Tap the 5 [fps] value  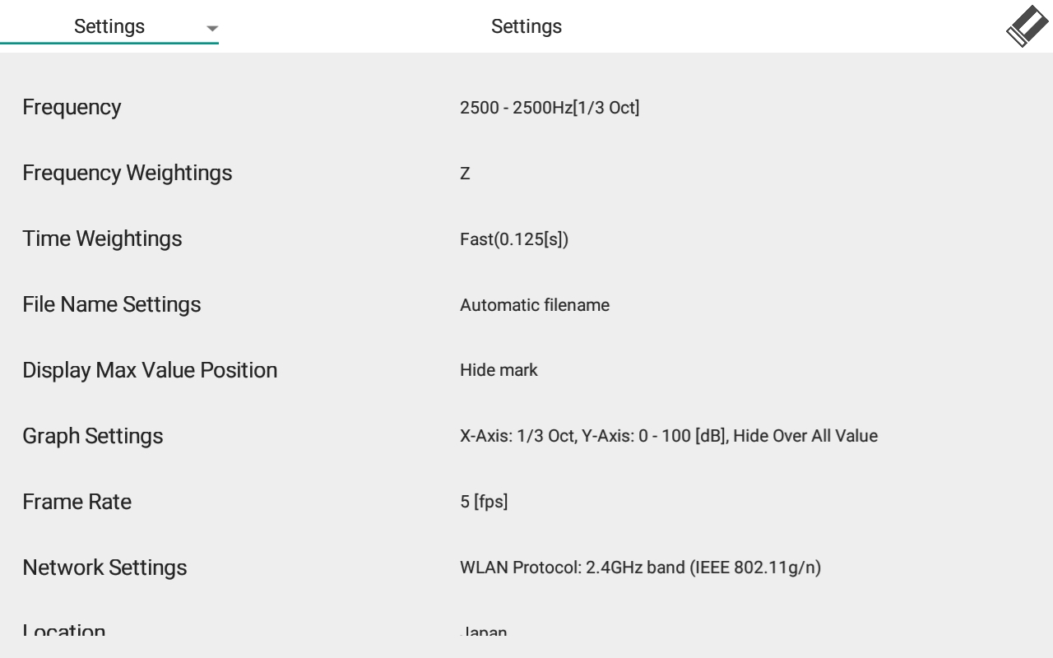[484, 502]
